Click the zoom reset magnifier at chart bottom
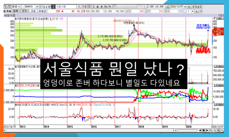The height and width of the screenshot is (137, 229). point(219,130)
